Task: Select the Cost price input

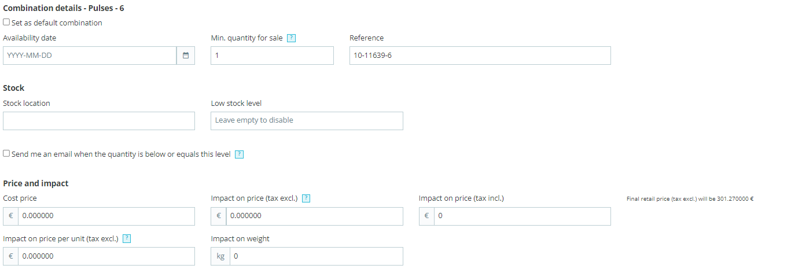Action: click(x=106, y=216)
